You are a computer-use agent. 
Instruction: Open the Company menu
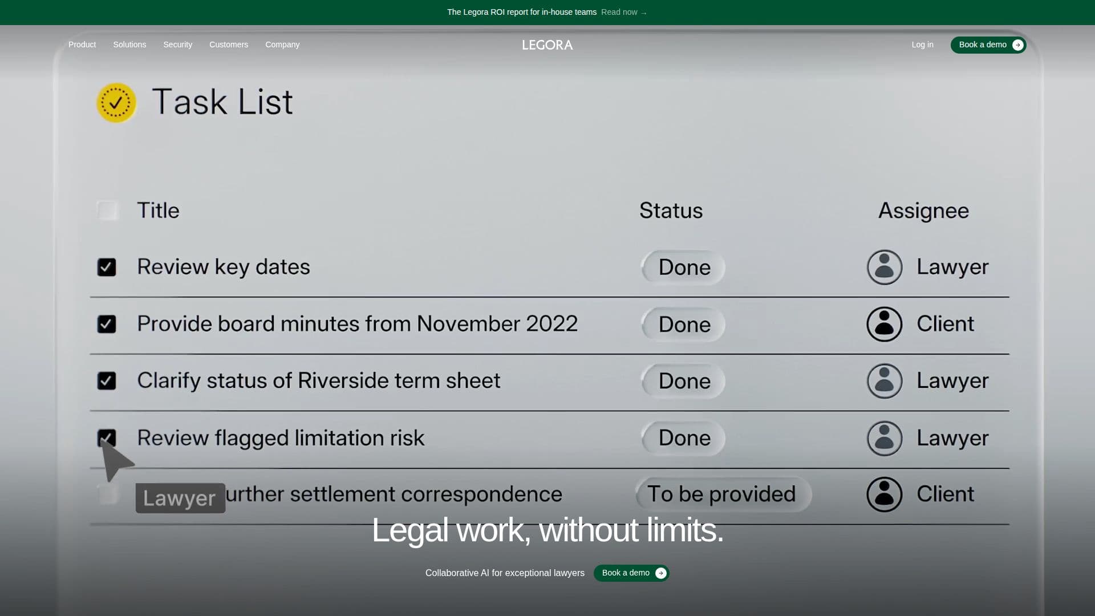(282, 44)
